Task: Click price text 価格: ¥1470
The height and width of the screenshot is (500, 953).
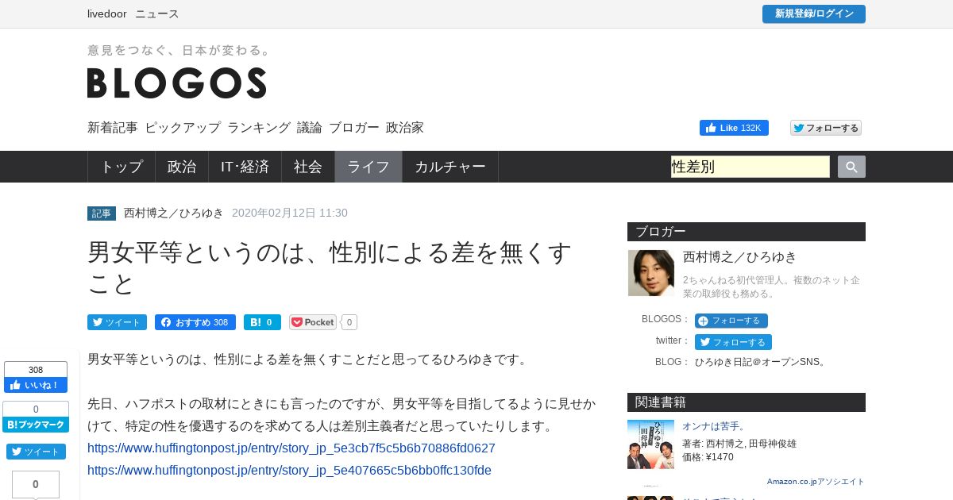Action: [708, 457]
